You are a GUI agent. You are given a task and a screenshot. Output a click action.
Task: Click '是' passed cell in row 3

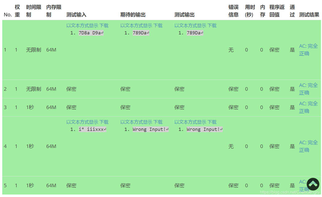[292, 108]
